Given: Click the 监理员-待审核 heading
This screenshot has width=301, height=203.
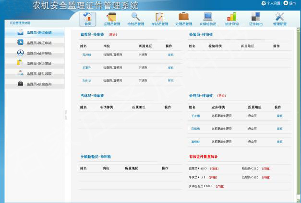Looking at the screenshot, I should click(x=92, y=34).
